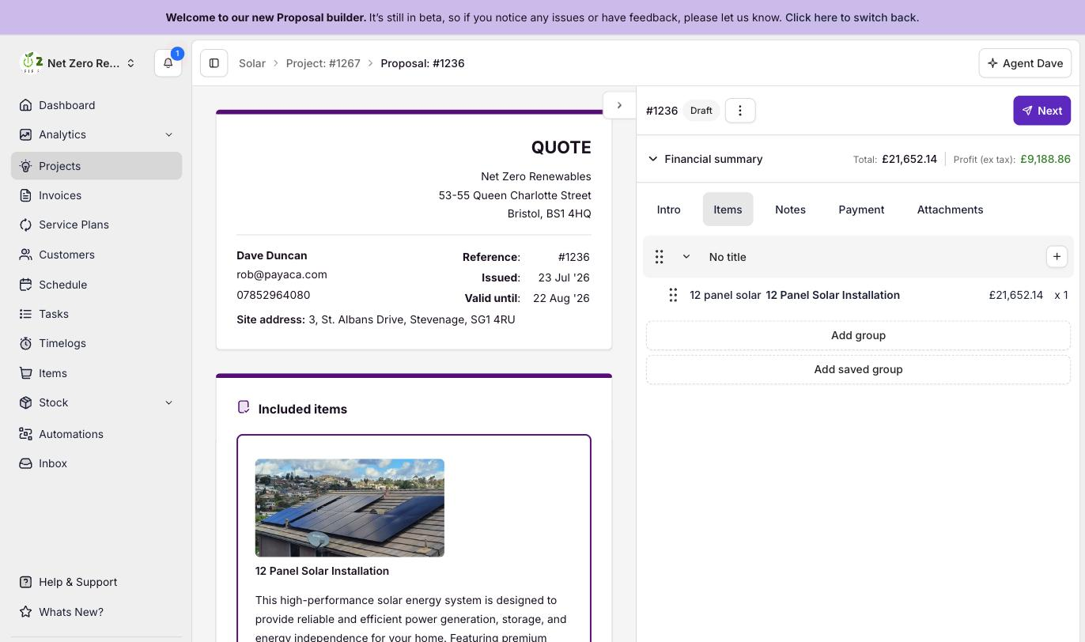1085x642 pixels.
Task: Click the Draft status badge
Action: (x=701, y=111)
